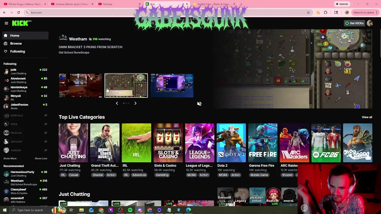Click the Windows Start button
This screenshot has width=381, height=214.
[5, 210]
